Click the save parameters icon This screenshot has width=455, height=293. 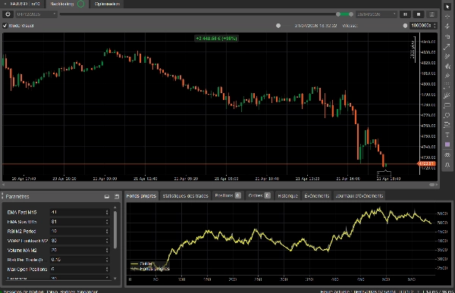(117, 197)
